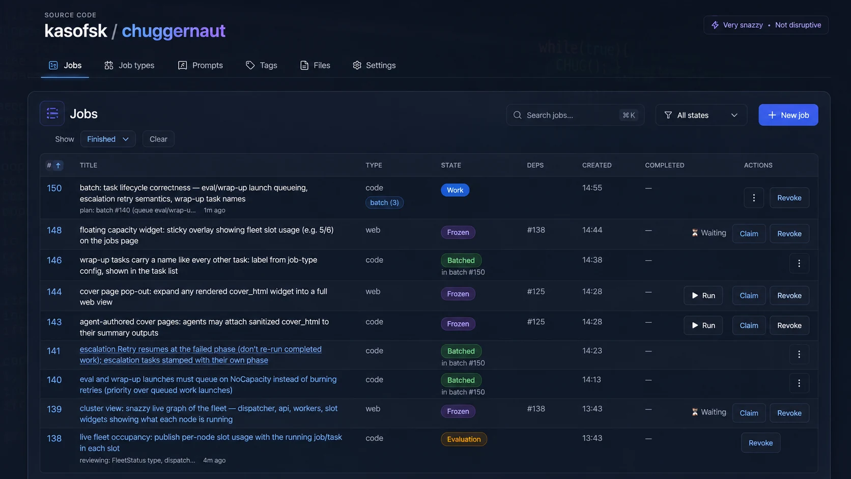Click the hourglass Waiting icon for job 148
Screen dimensions: 851x479
click(x=695, y=233)
